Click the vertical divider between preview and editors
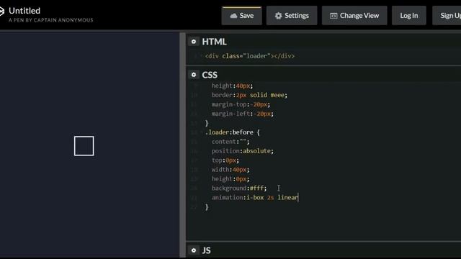Image resolution: width=461 pixels, height=259 pixels. coord(182,145)
